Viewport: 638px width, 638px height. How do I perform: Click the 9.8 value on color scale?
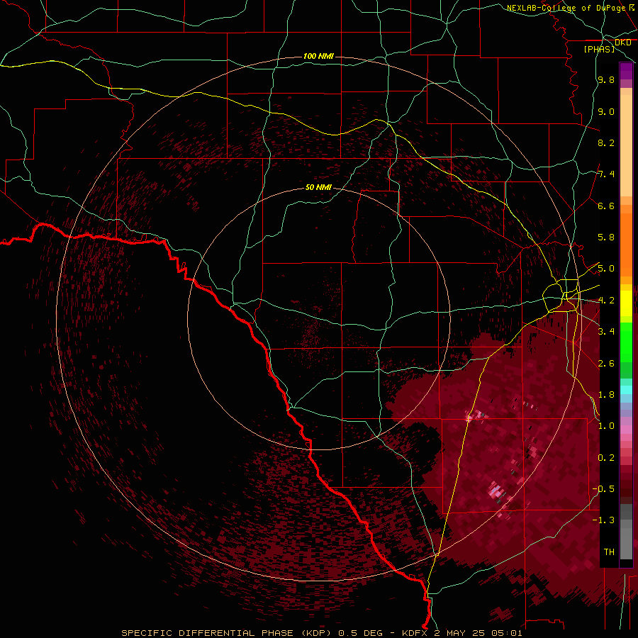coord(606,80)
